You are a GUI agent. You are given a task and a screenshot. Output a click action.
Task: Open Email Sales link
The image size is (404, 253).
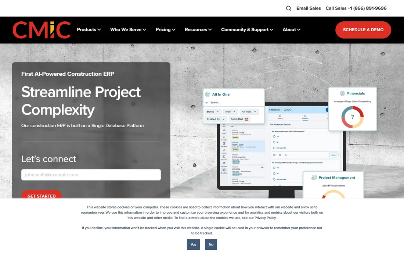(309, 8)
